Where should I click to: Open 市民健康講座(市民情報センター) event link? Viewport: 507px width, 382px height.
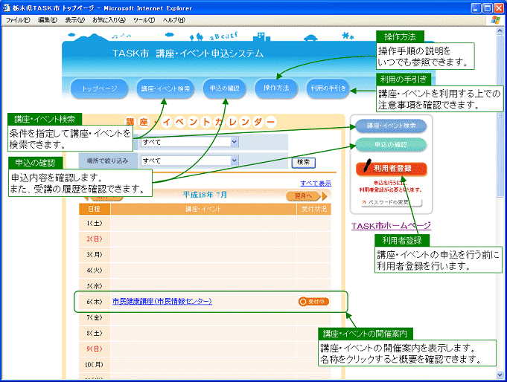(x=162, y=301)
